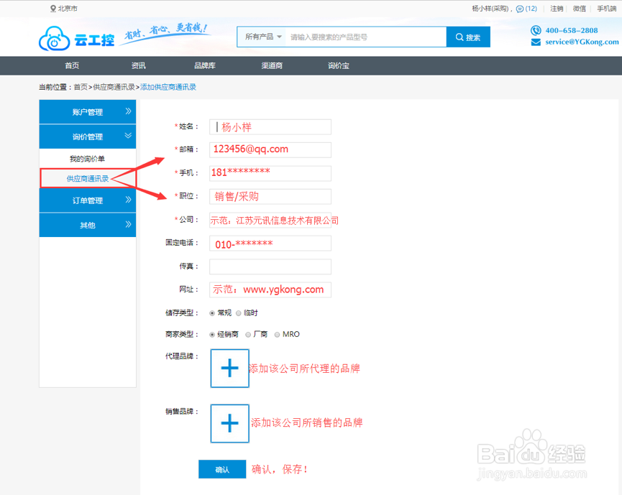Image resolution: width=622 pixels, height=495 pixels.
Task: Switch to the 品牌库 navigation tab
Action: click(x=204, y=65)
